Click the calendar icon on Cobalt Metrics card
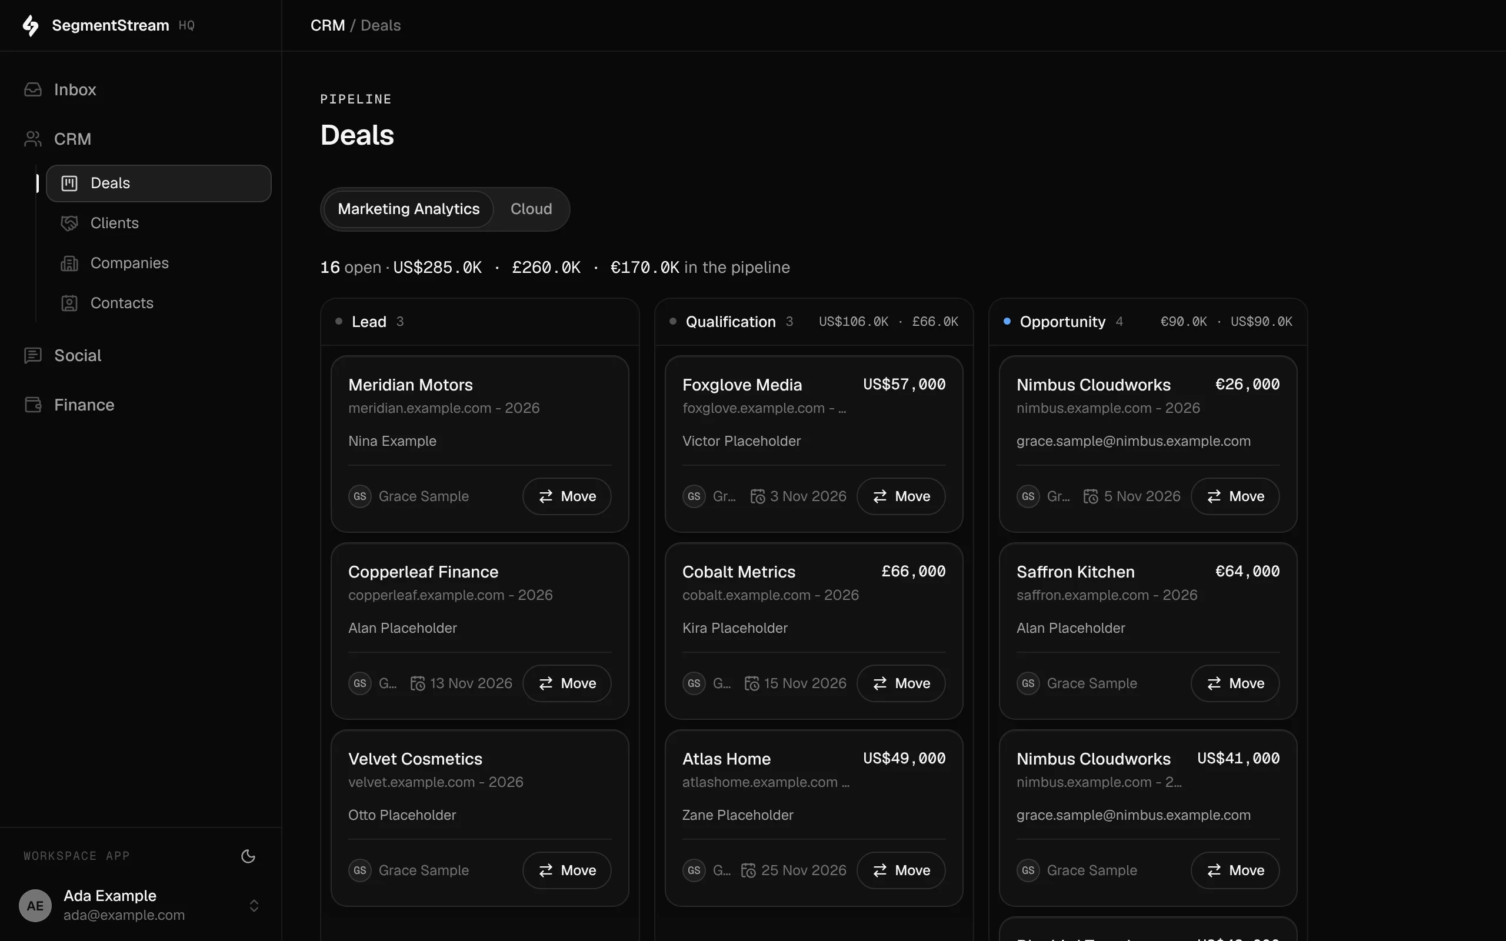This screenshot has width=1506, height=941. click(x=752, y=683)
